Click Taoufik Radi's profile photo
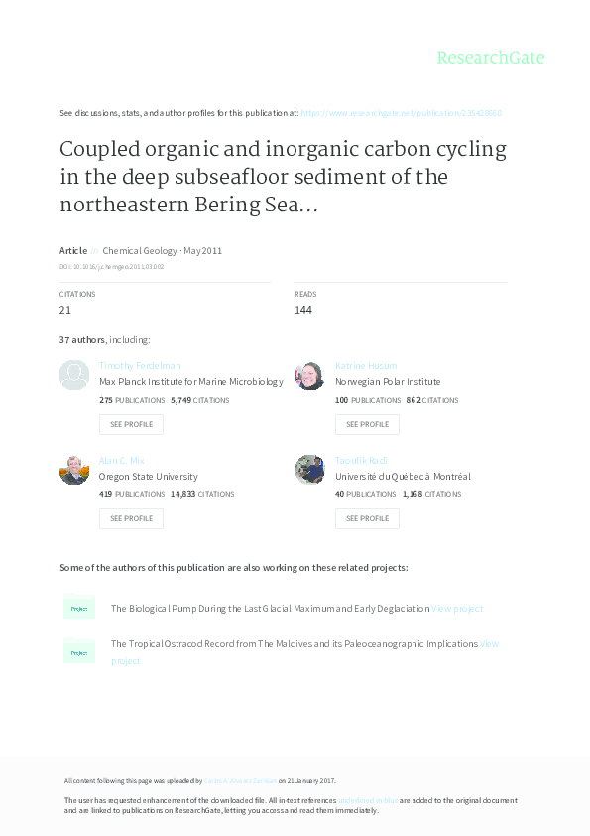Screen dimensions: 590x836 click(310, 470)
